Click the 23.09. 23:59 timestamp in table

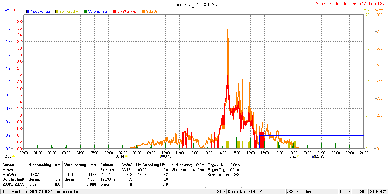pos(13,184)
